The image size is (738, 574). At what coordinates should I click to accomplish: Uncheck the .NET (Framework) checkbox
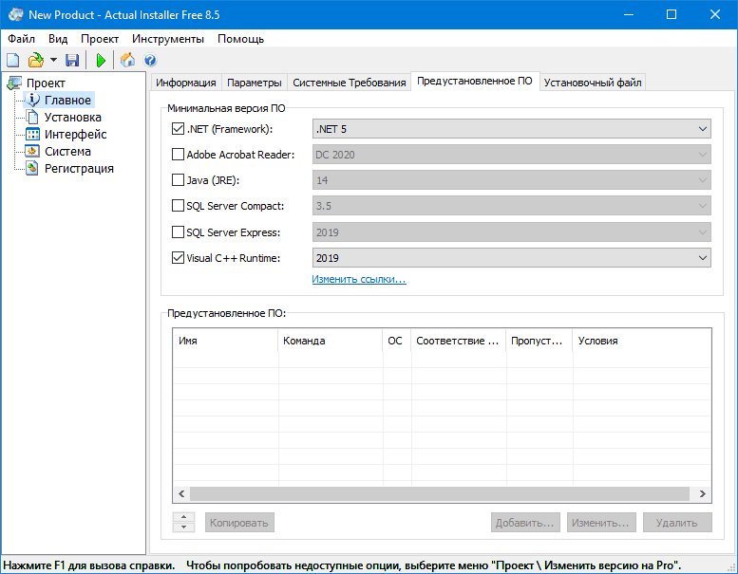click(x=178, y=129)
